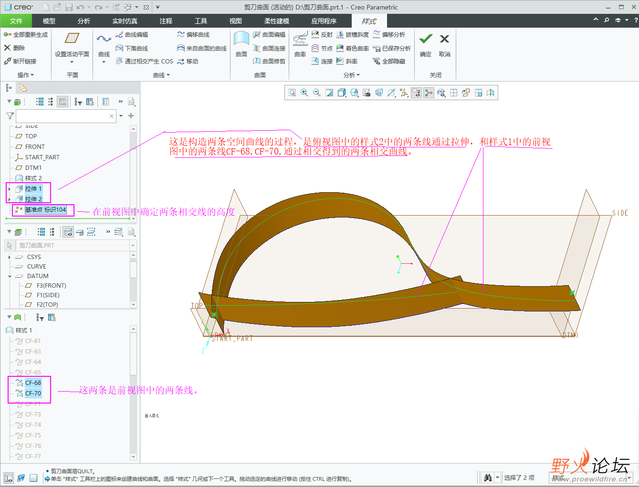Toggle datum display filters icon

(404, 93)
